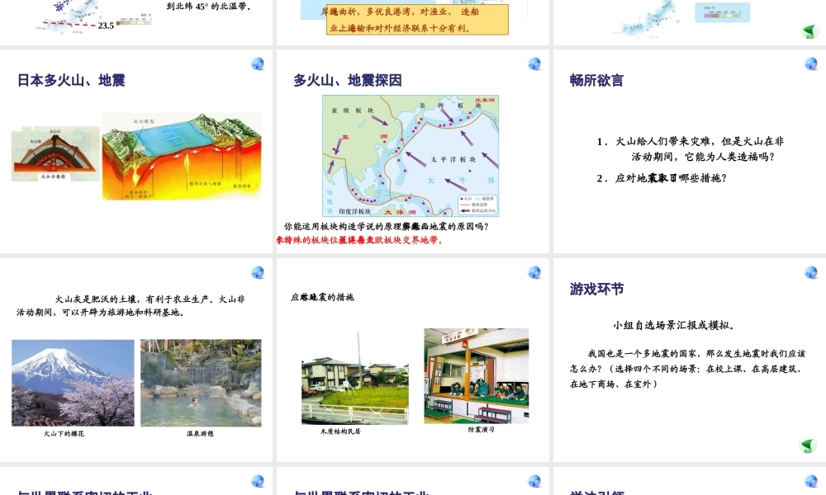Click the text 小组自选场景汇报或模拟
The image size is (826, 495).
coord(674,326)
